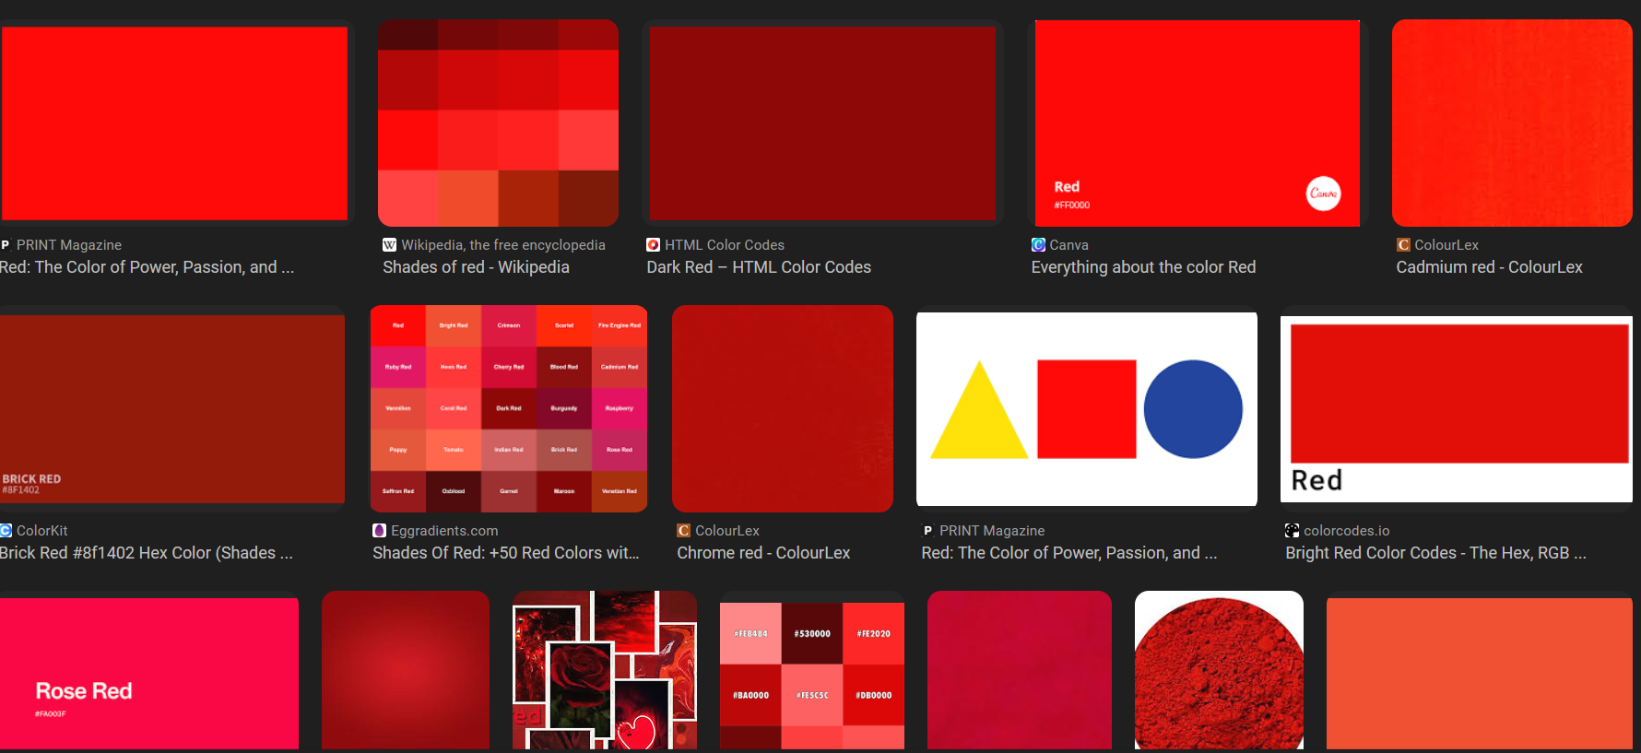Open the 'Chrome red - ColourLex' title
The width and height of the screenshot is (1641, 753).
[x=763, y=553]
